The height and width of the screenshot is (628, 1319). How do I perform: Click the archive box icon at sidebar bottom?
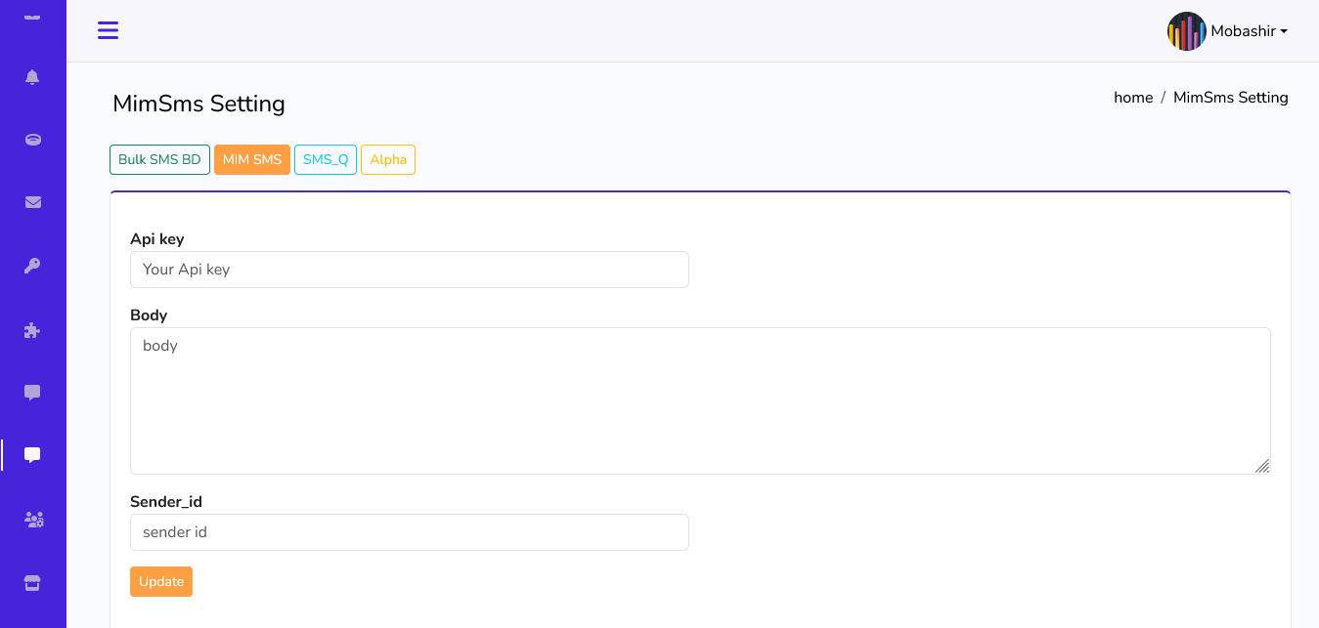[32, 582]
